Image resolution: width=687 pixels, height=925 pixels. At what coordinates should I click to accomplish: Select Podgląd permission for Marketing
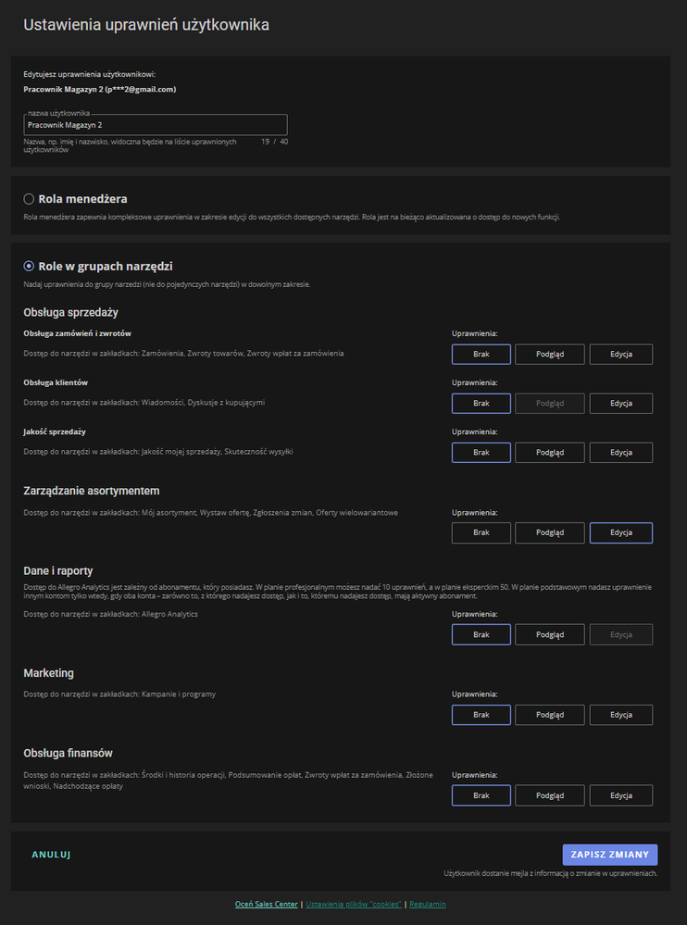549,715
